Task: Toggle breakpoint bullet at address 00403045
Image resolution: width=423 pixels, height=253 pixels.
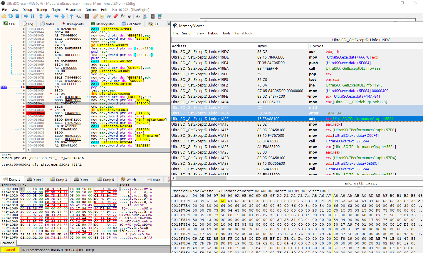Action: tap(24, 29)
